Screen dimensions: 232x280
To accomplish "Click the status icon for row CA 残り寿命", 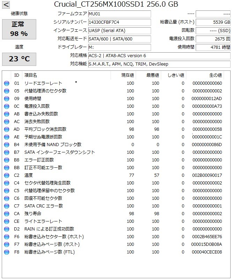I will click(x=7, y=214).
